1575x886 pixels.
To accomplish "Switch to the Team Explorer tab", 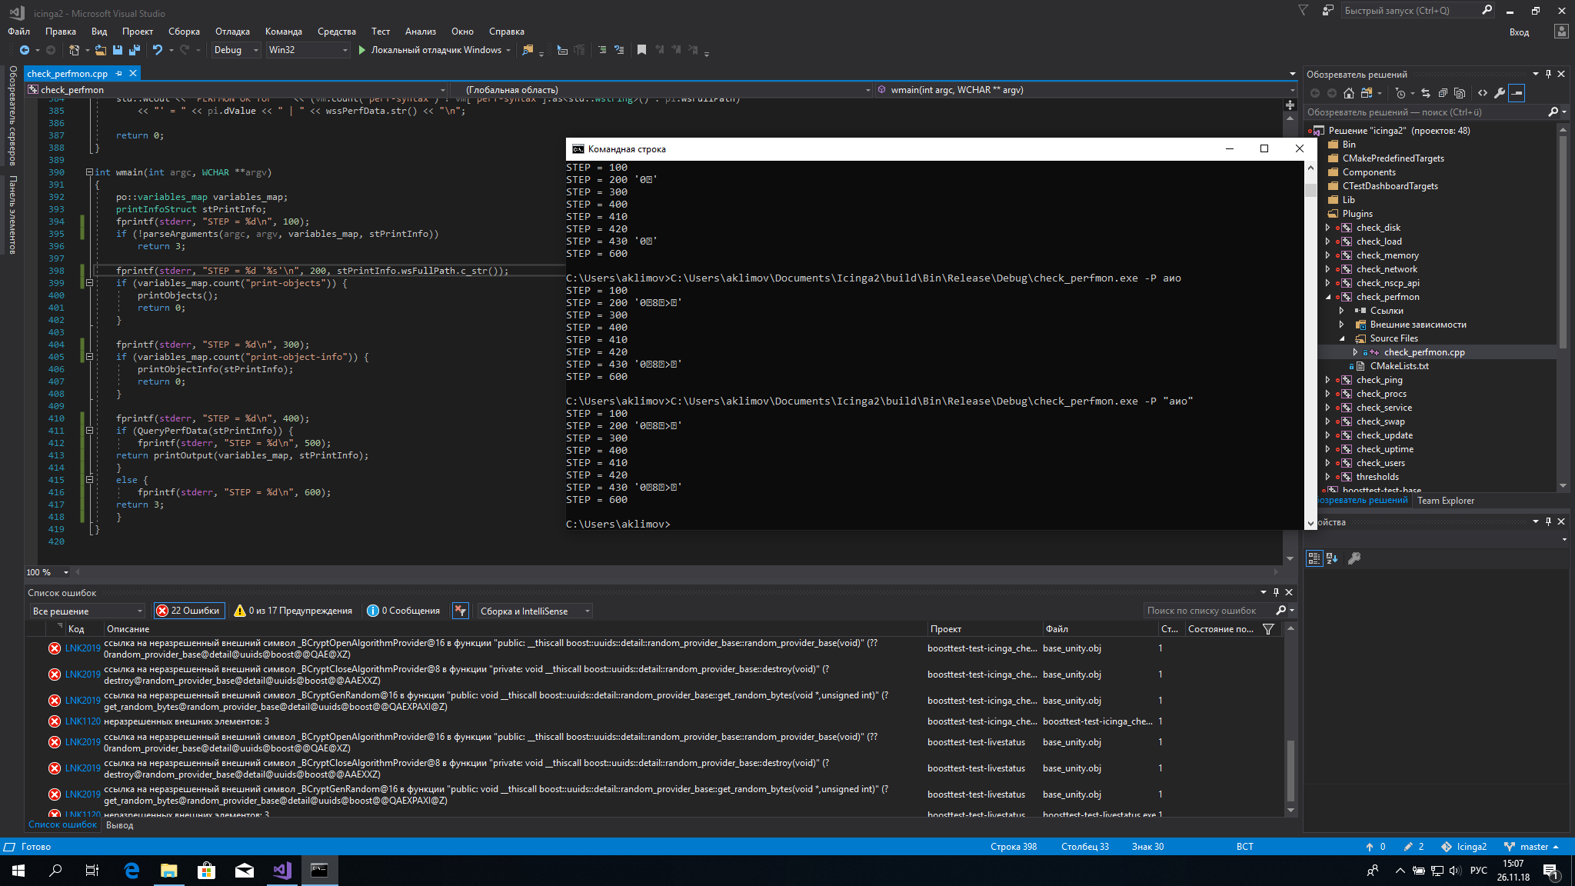I will pos(1446,501).
